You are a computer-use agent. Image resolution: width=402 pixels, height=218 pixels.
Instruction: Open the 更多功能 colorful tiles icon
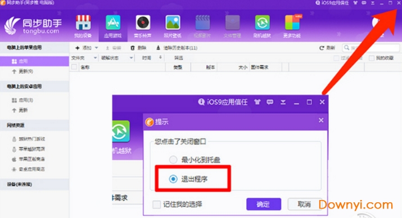tap(292, 22)
